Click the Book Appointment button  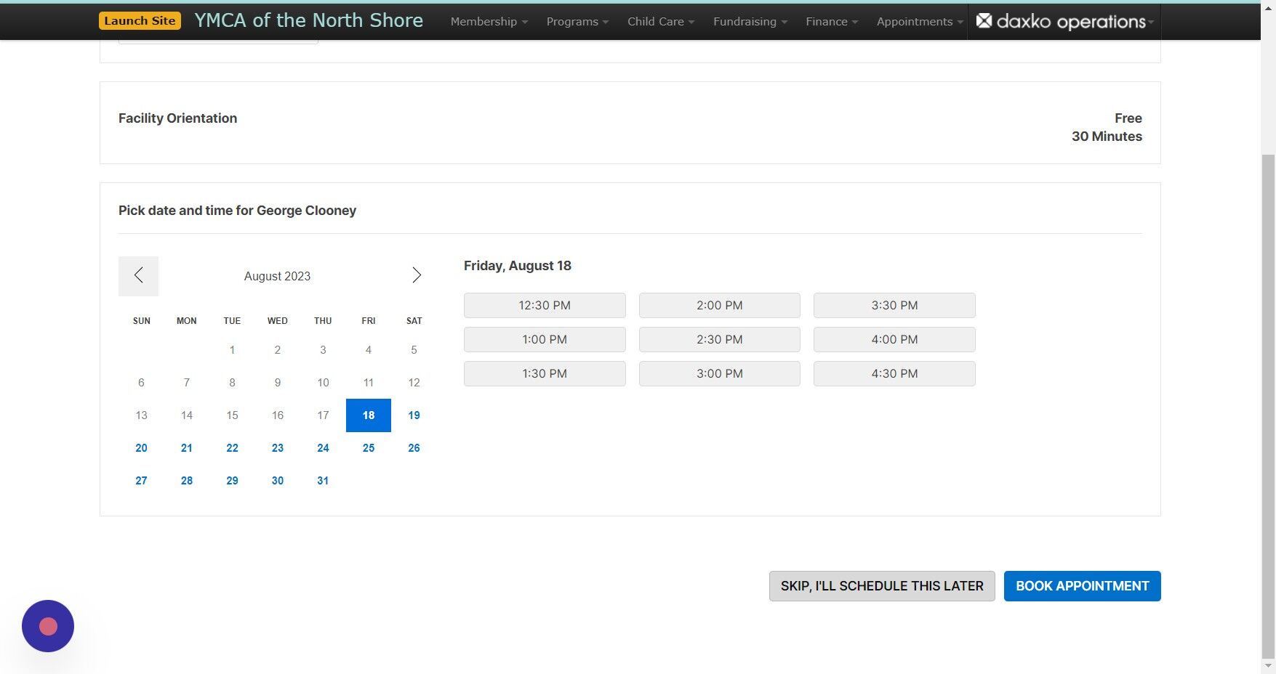[1081, 585]
